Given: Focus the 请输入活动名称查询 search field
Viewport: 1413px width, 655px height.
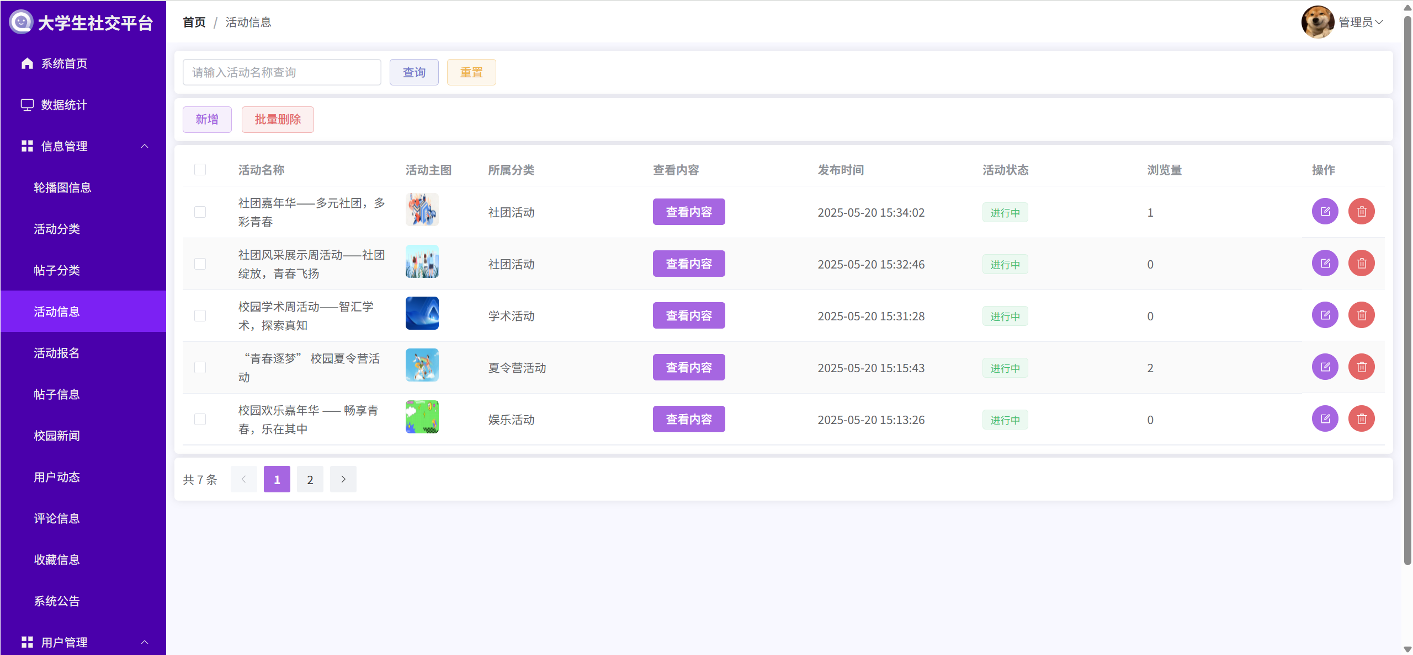Looking at the screenshot, I should [x=281, y=72].
